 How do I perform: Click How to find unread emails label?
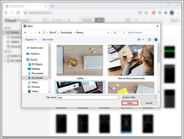131,78
